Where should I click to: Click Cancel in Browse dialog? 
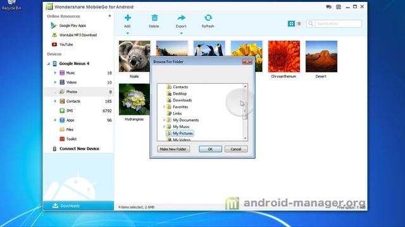(x=236, y=149)
